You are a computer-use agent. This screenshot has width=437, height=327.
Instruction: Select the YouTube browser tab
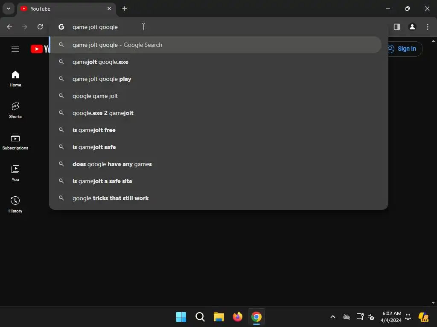click(x=66, y=9)
